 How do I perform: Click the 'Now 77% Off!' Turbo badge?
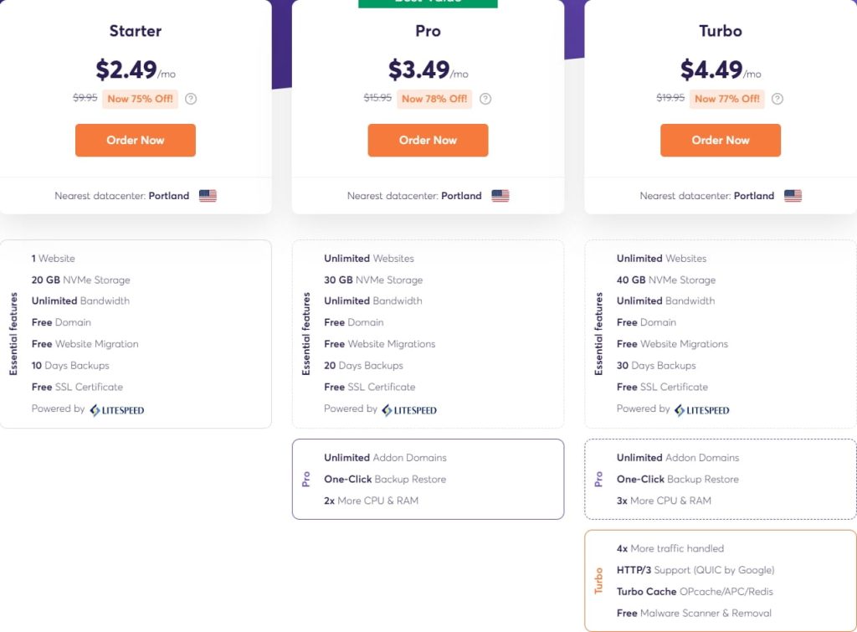(726, 99)
